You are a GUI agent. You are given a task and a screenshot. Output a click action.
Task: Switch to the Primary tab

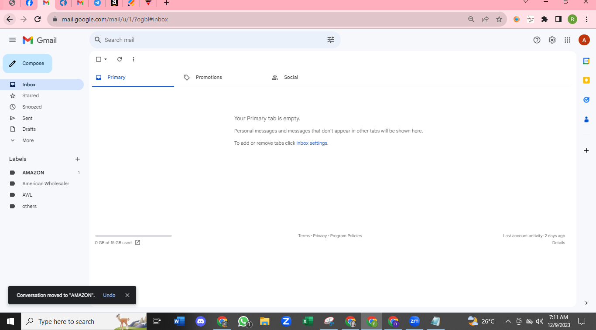click(133, 78)
